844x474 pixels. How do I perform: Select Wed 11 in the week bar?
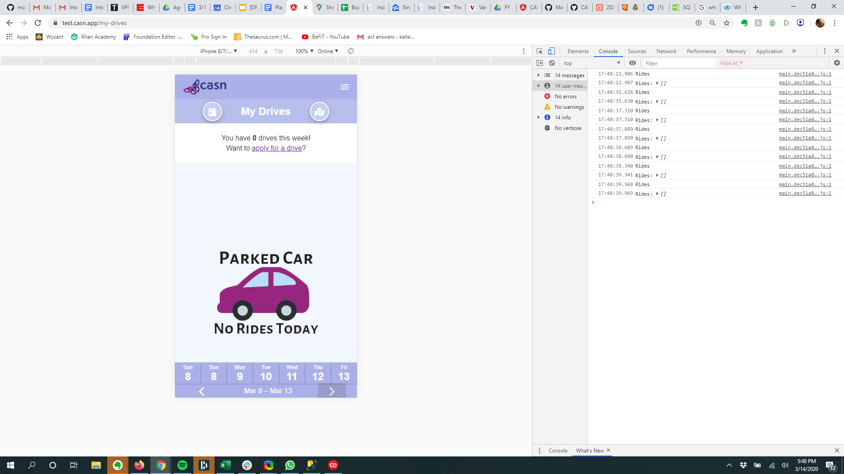292,373
